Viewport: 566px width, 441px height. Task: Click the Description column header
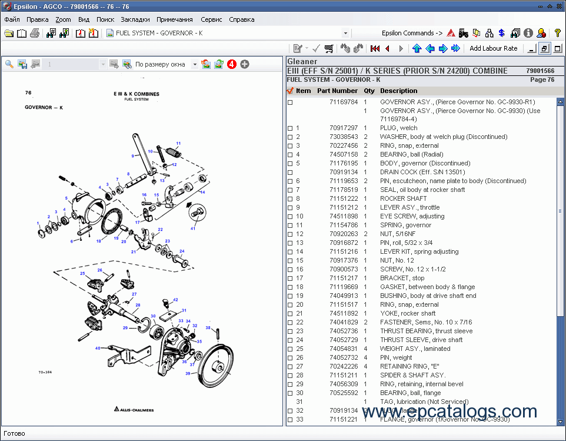(x=398, y=91)
